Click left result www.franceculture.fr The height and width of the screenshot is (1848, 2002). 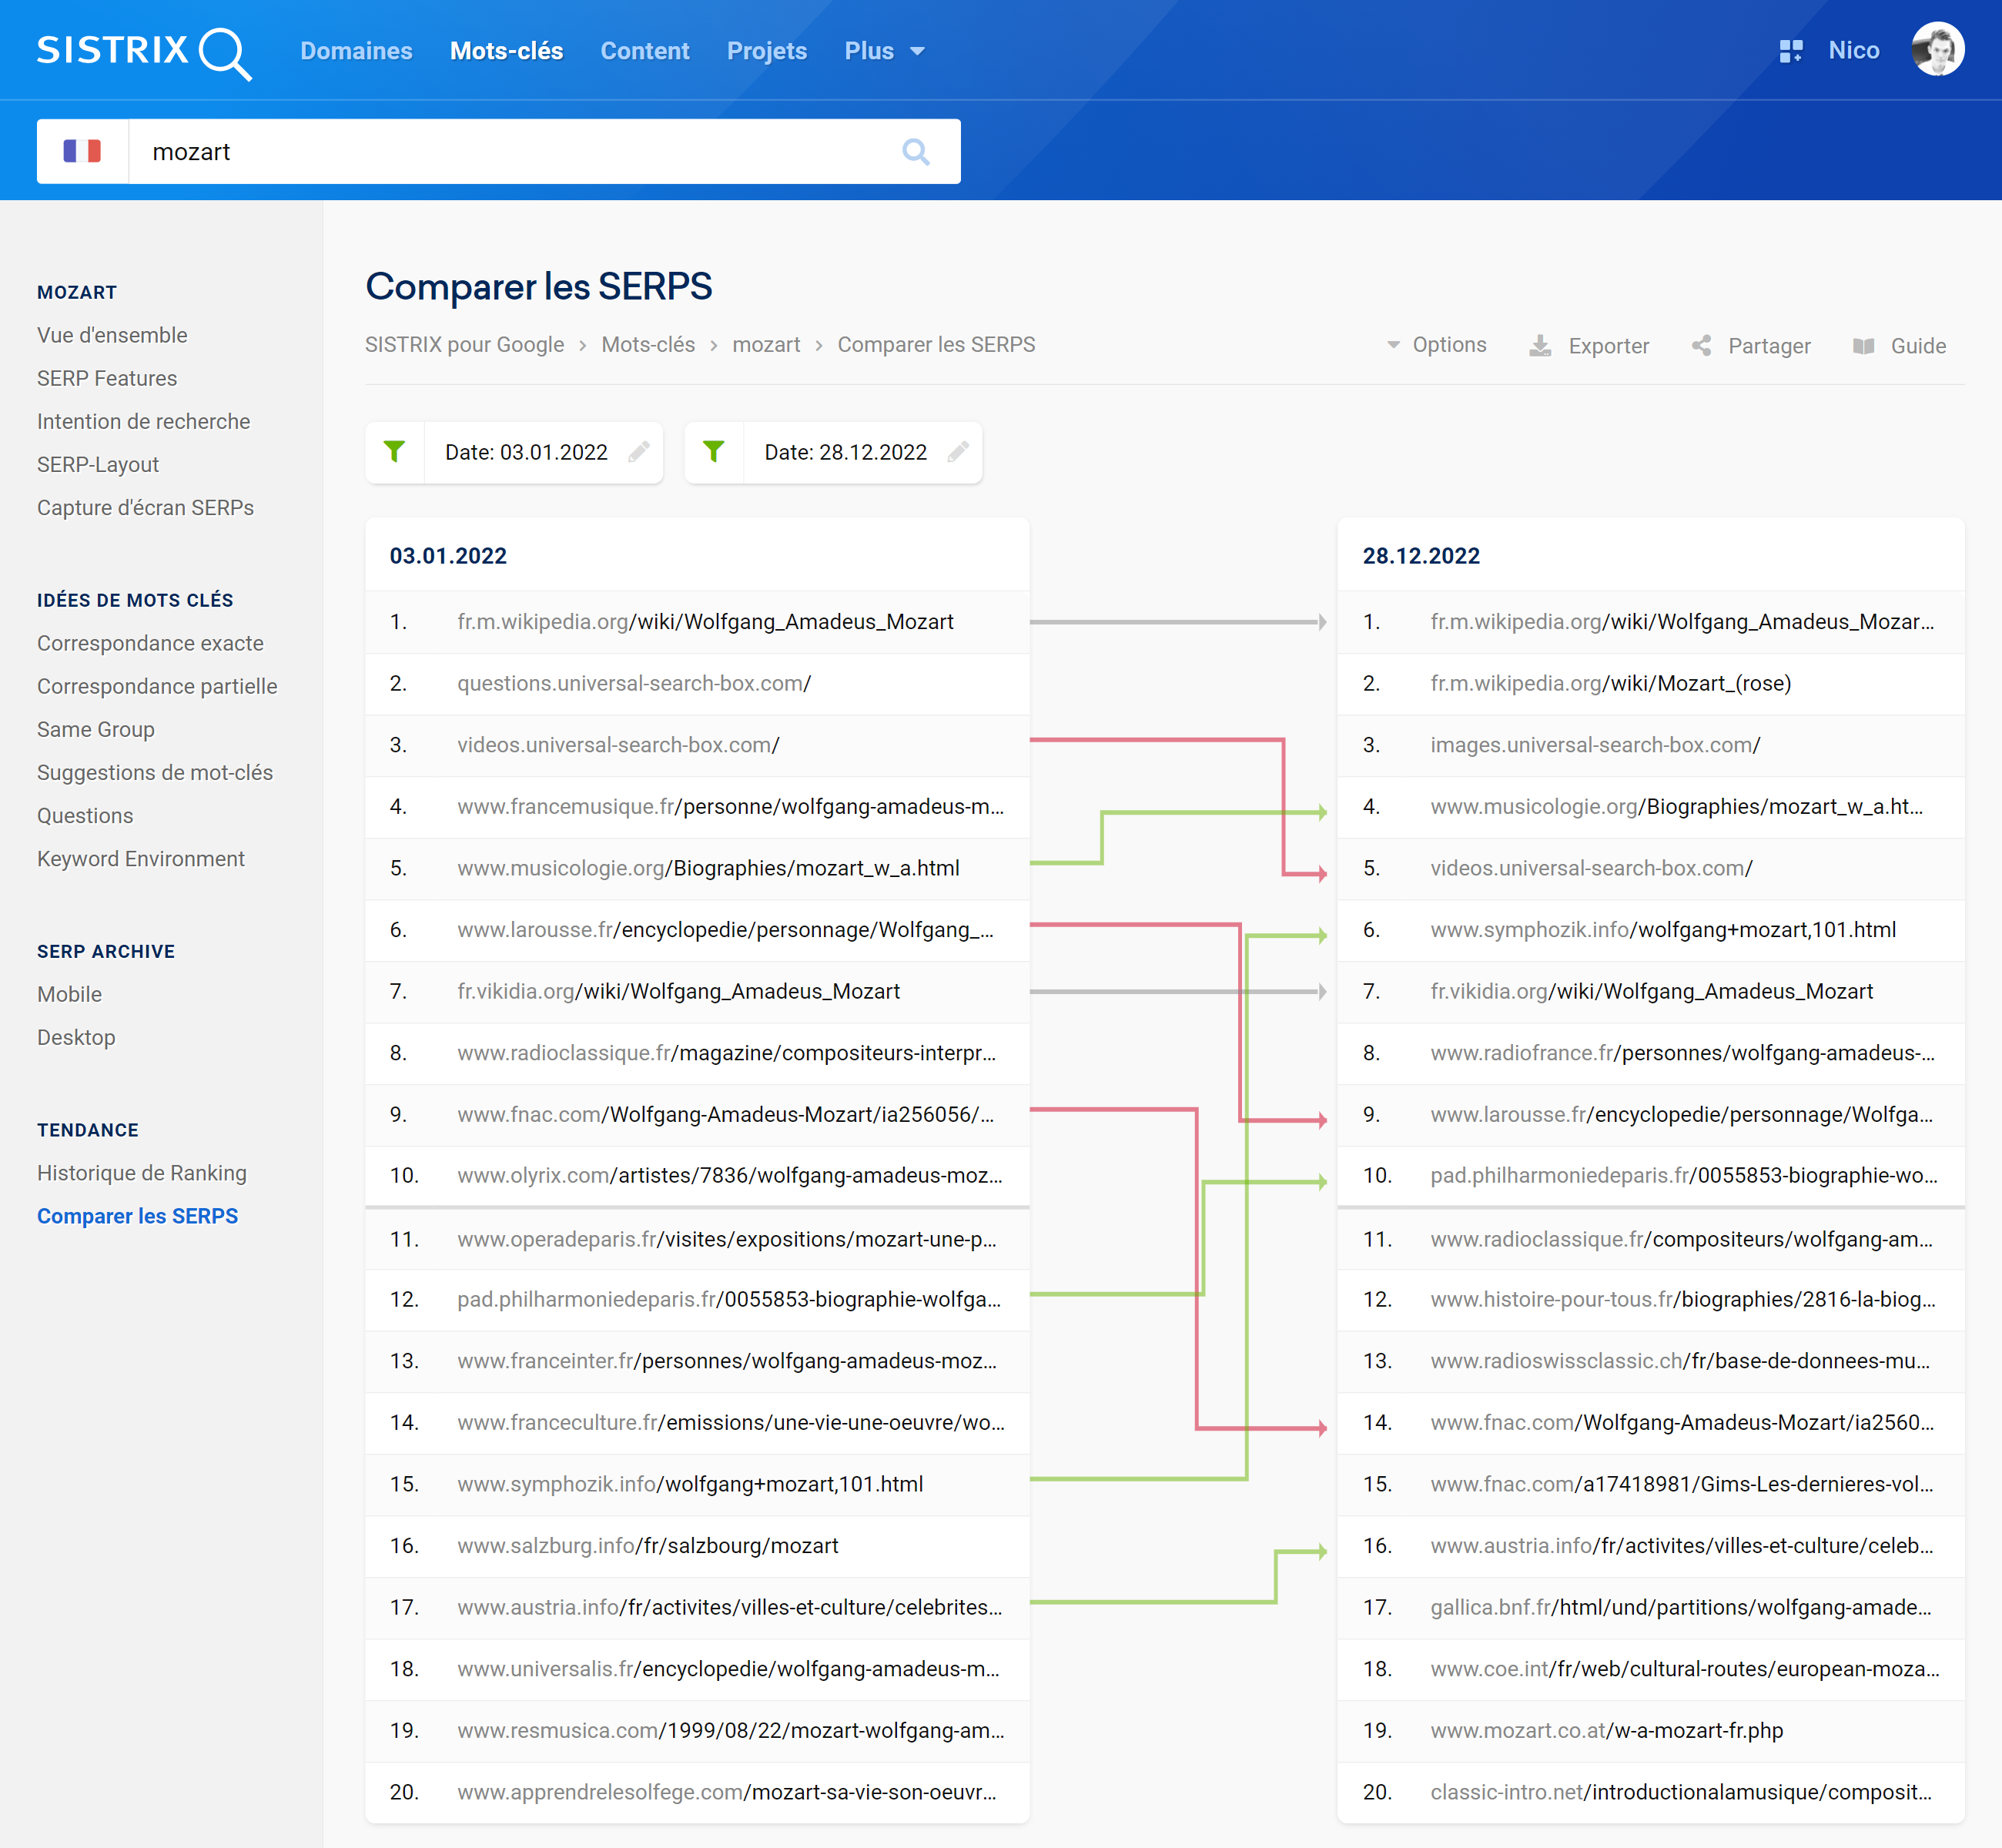(x=731, y=1422)
